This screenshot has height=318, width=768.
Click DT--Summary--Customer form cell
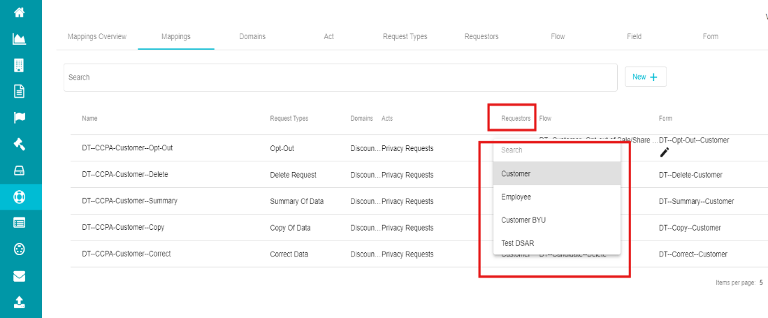pyautogui.click(x=697, y=201)
